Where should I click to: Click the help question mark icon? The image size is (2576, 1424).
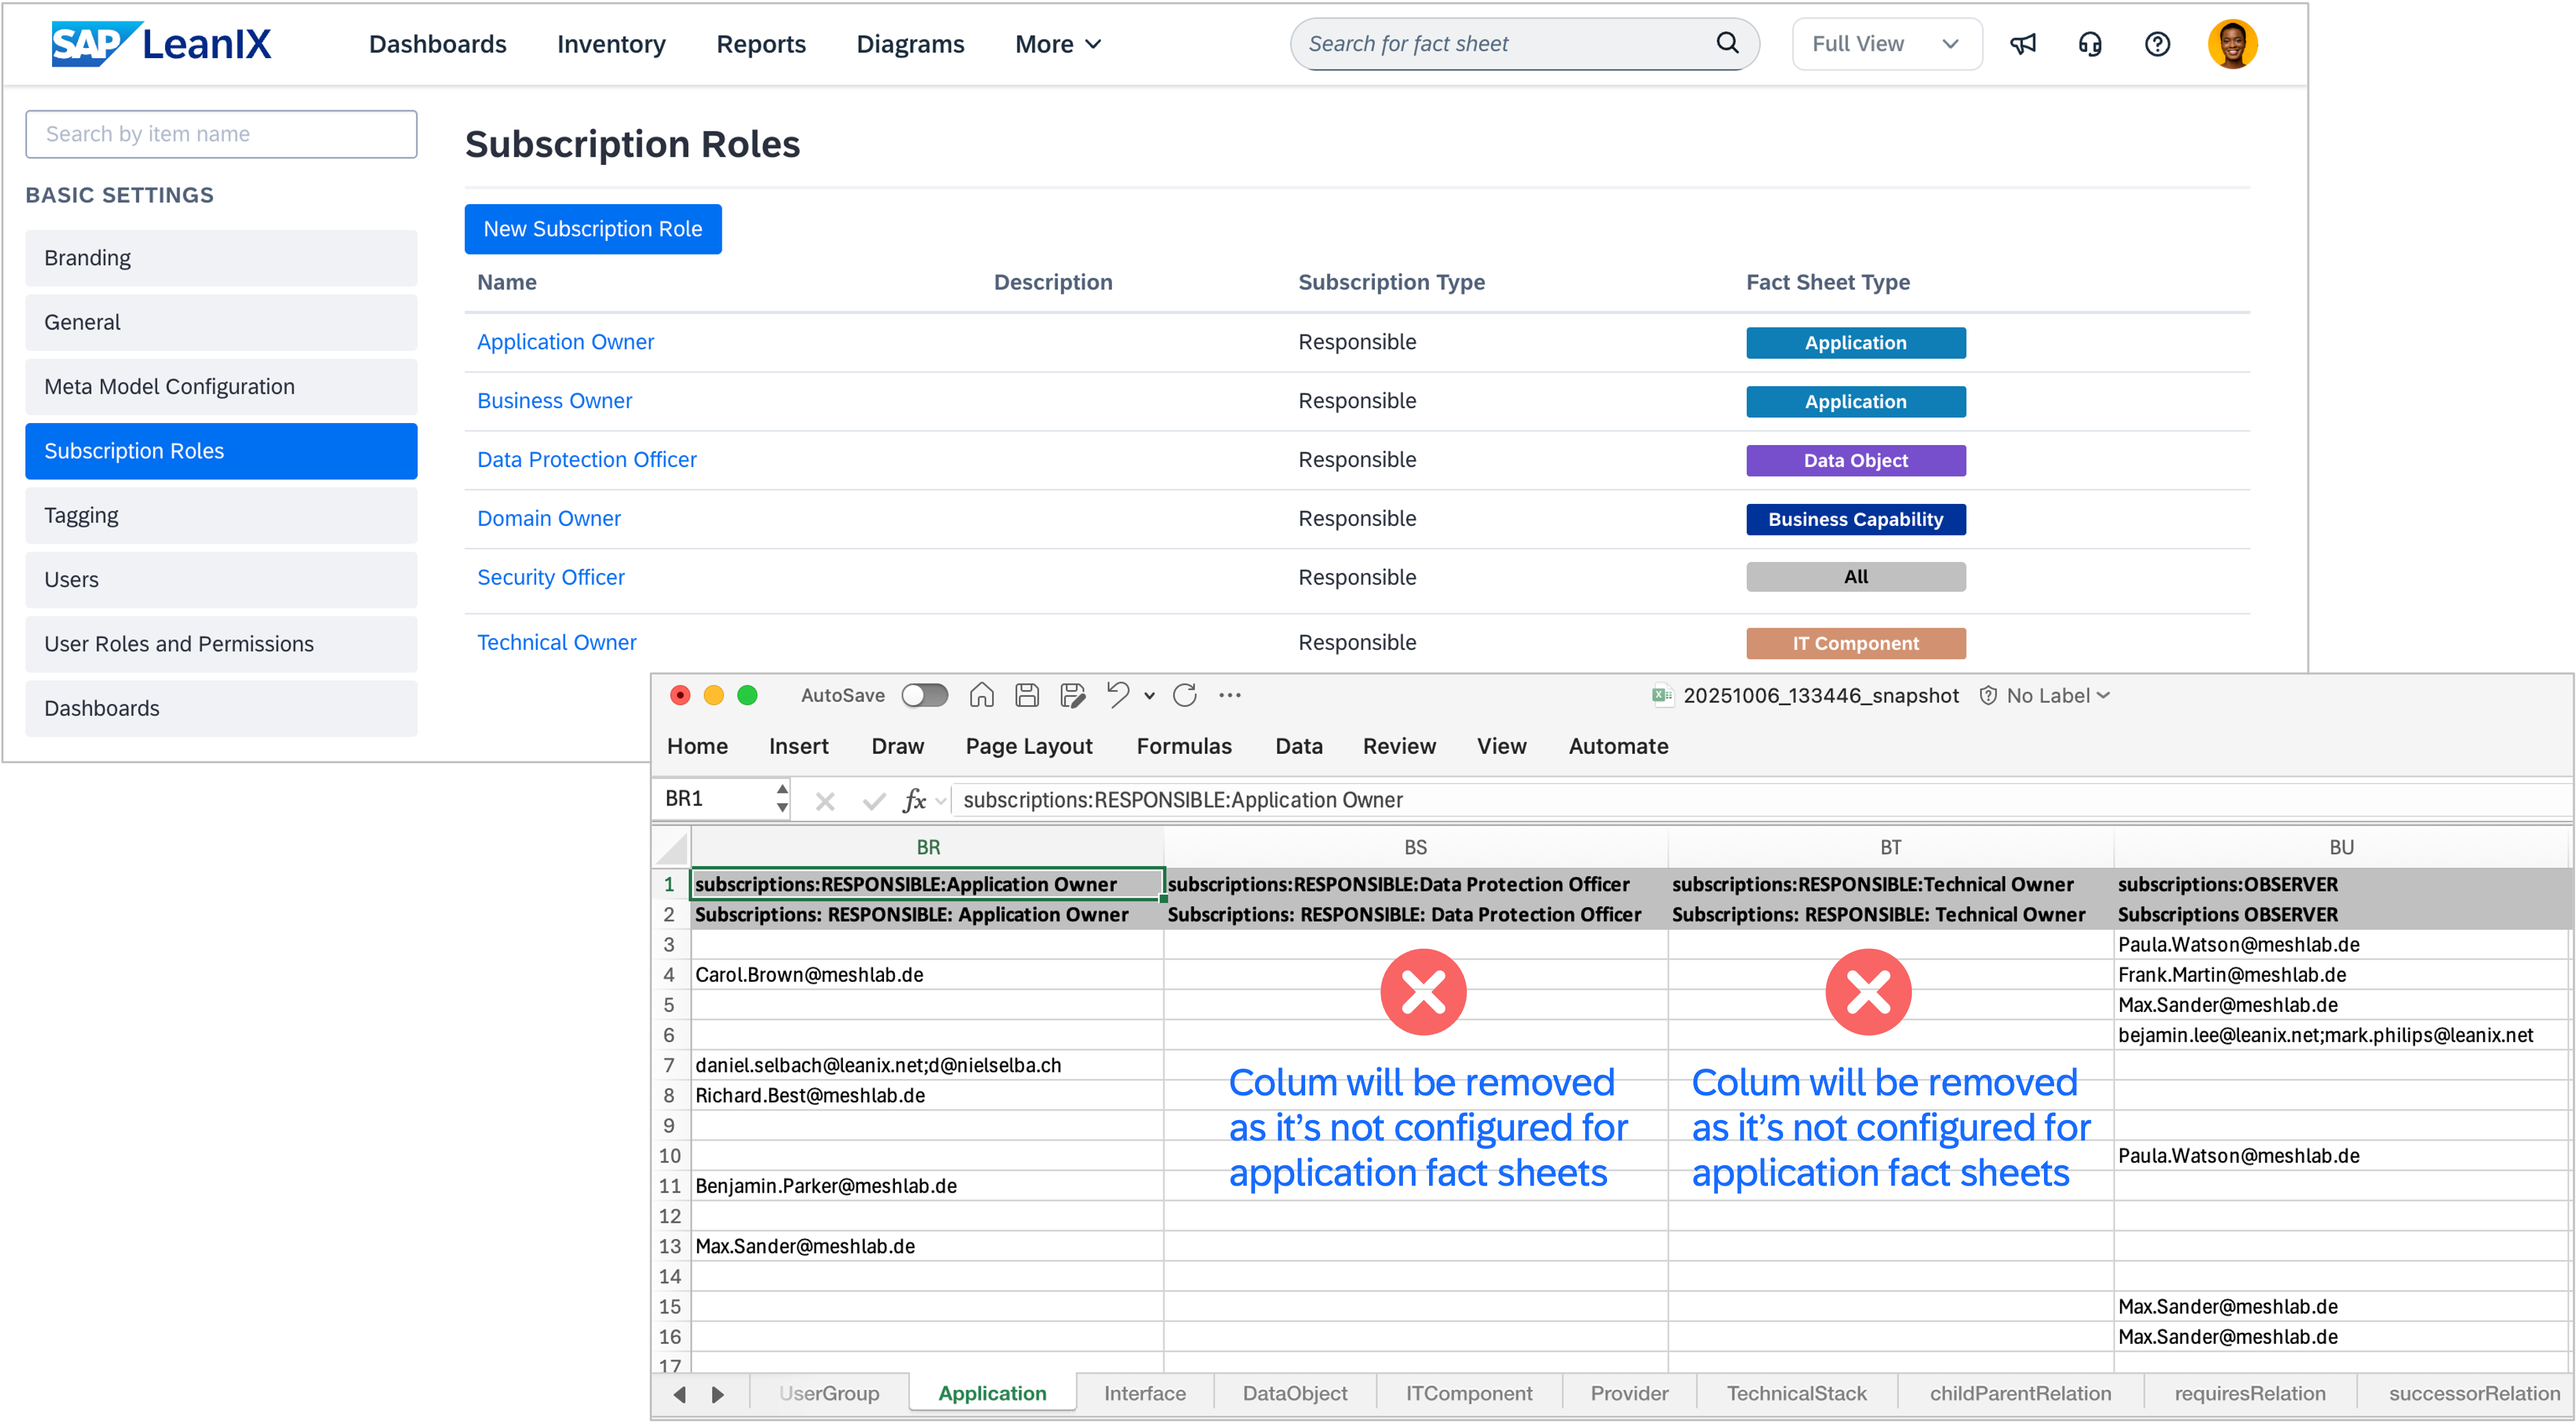coord(2157,44)
